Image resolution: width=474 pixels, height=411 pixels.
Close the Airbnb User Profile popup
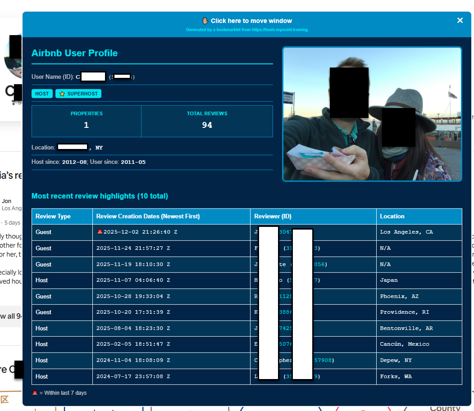[x=460, y=20]
